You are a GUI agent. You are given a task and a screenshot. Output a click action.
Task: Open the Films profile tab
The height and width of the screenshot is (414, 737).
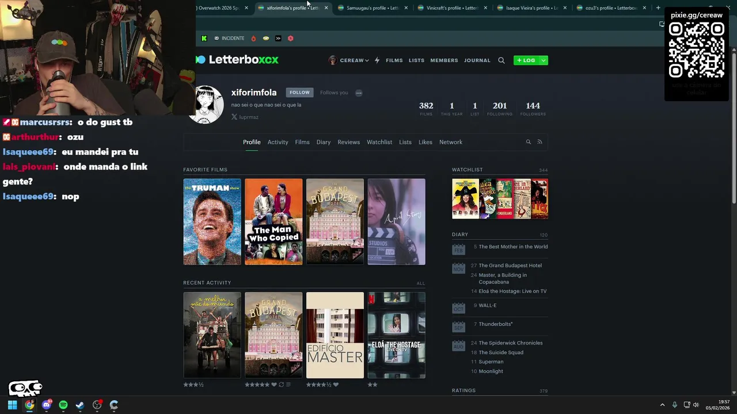(x=302, y=142)
